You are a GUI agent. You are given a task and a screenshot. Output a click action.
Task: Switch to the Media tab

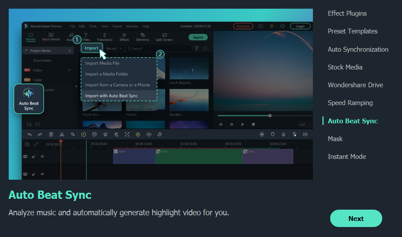click(30, 37)
